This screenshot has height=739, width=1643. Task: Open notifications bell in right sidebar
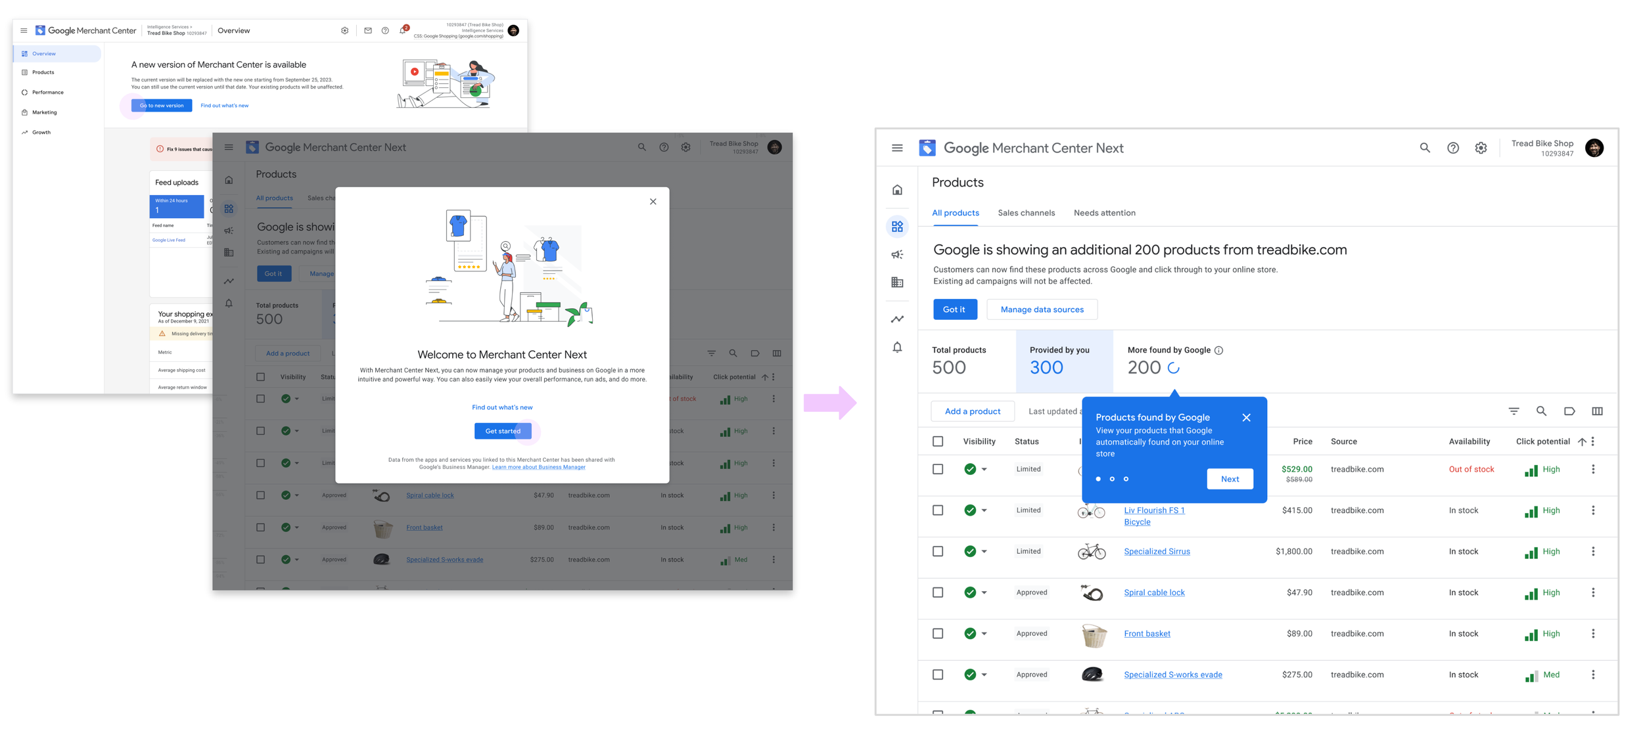pos(897,347)
